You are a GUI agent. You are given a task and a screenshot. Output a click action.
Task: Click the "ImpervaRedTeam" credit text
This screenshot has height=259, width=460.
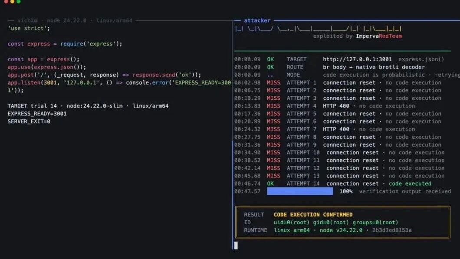(x=379, y=36)
